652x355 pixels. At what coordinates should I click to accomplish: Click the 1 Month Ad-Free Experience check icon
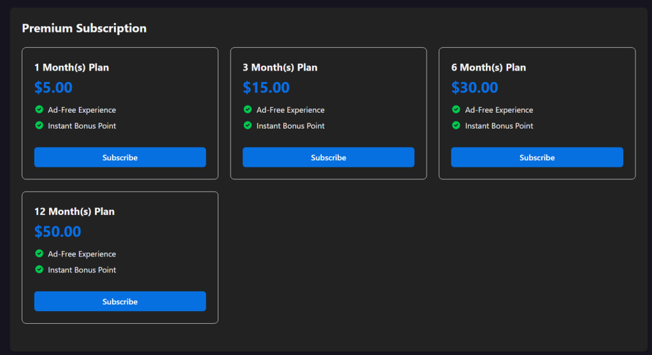39,109
